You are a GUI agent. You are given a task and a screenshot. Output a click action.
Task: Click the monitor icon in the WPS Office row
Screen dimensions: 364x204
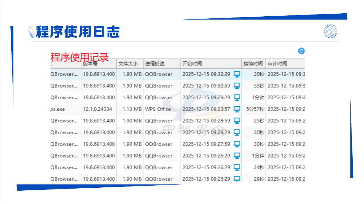(x=237, y=109)
